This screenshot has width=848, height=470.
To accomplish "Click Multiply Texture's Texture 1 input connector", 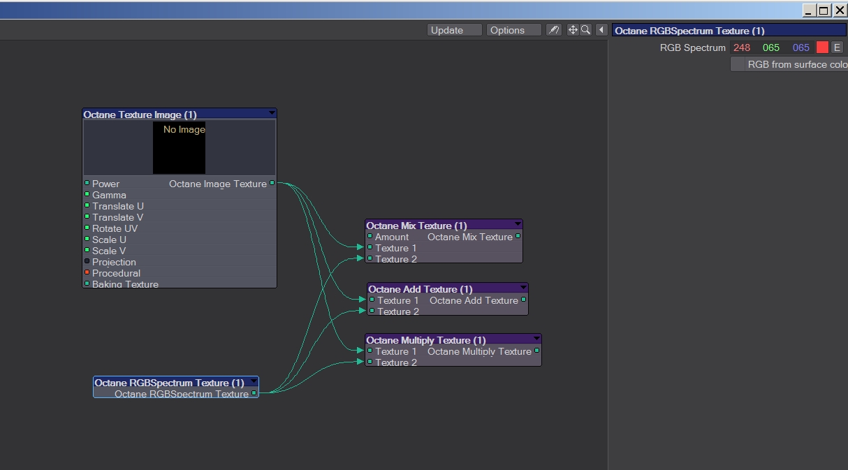I will (370, 351).
